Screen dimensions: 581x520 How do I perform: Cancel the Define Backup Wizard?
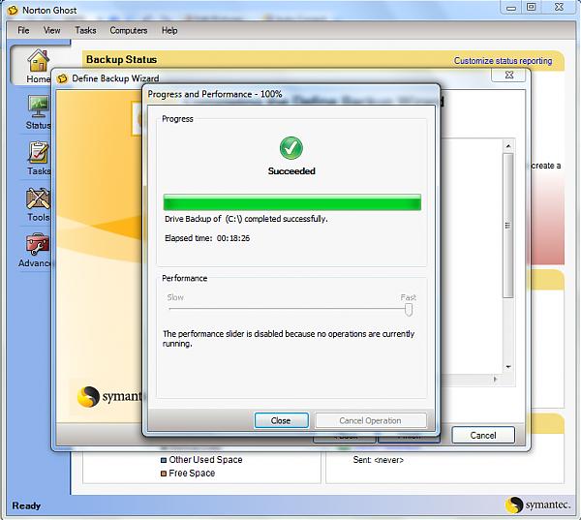point(483,435)
